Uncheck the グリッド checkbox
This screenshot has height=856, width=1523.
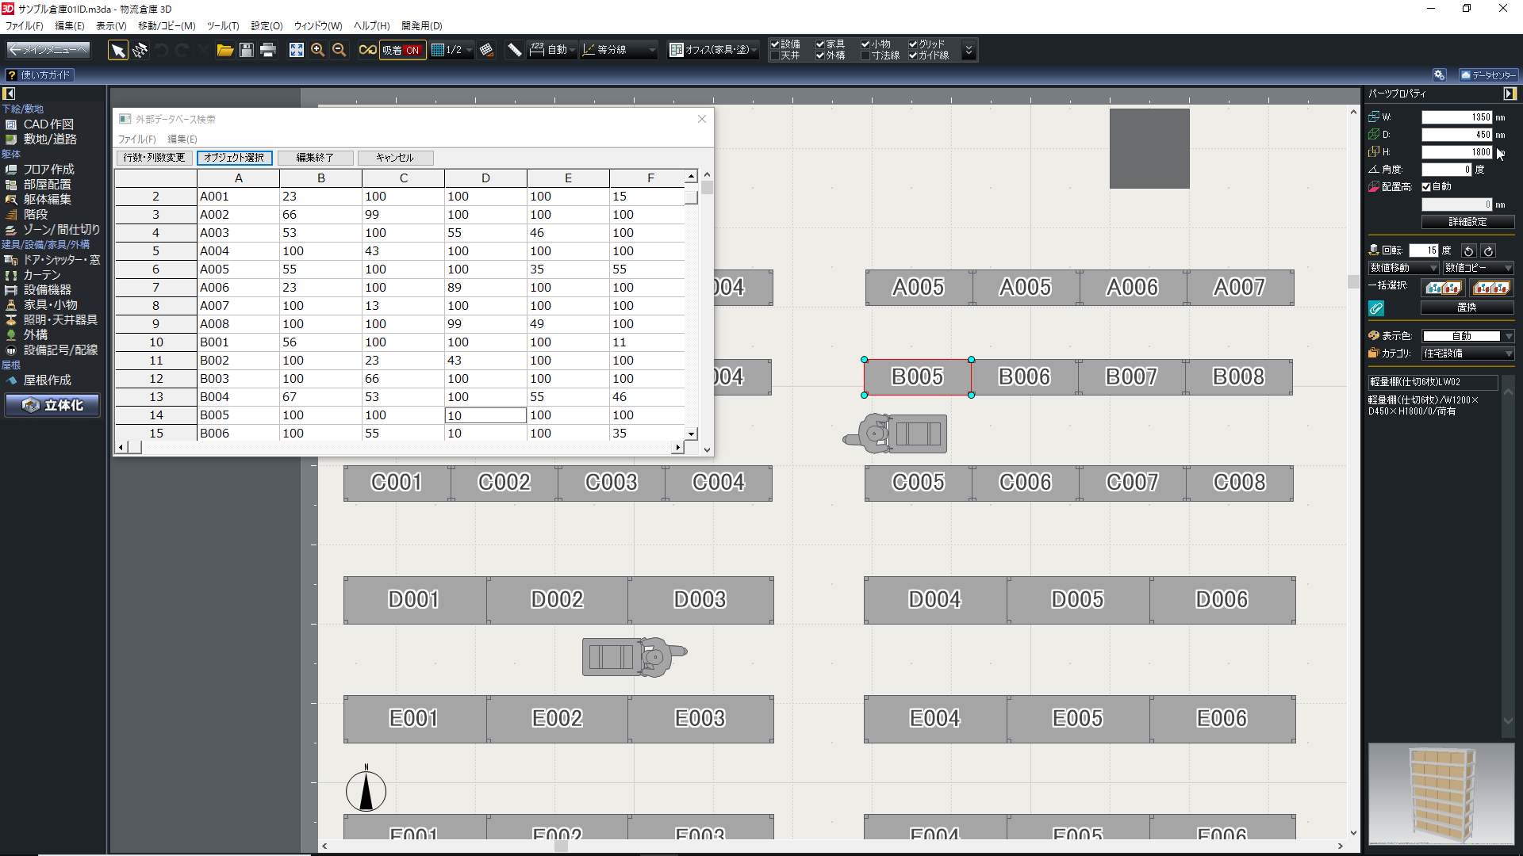[913, 44]
